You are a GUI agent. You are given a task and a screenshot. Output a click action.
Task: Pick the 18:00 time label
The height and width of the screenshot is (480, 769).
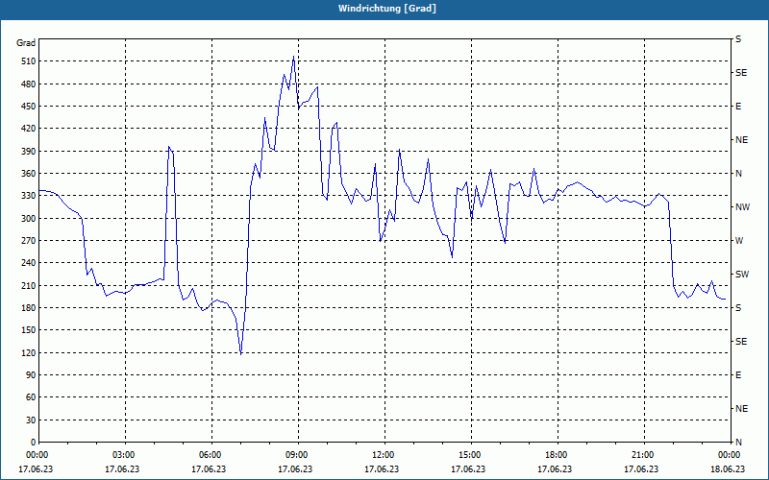[x=555, y=455]
